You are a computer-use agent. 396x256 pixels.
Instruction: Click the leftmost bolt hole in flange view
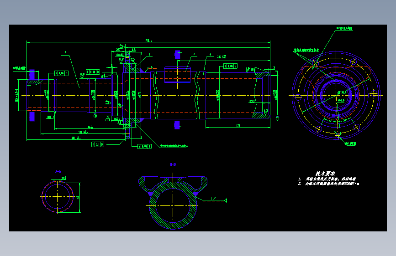pyautogui.click(x=298, y=97)
